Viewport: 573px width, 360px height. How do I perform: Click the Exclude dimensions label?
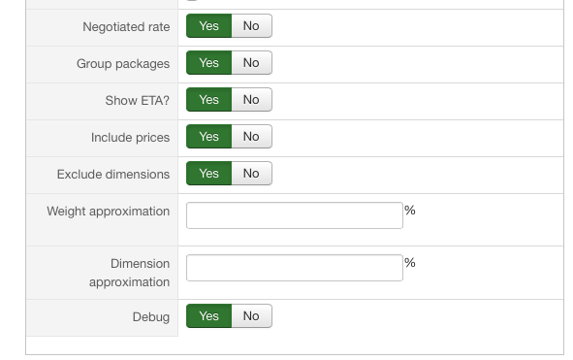(x=113, y=175)
